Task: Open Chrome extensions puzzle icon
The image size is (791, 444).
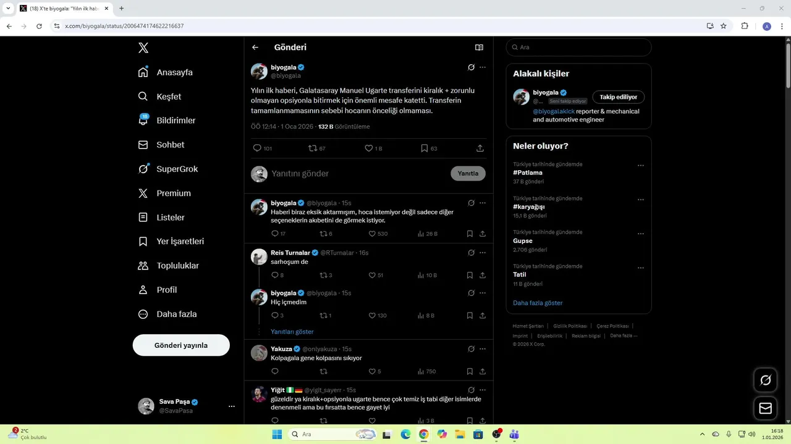Action: (745, 26)
